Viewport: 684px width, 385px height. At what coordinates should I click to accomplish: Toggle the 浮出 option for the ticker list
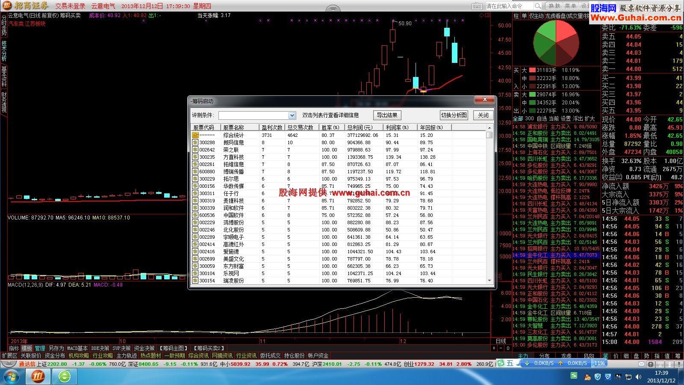coord(578,118)
